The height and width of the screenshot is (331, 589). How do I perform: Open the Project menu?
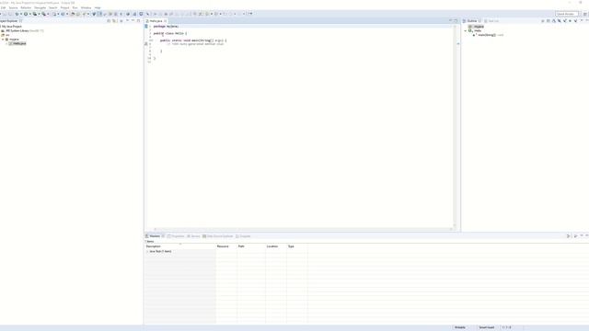click(64, 7)
